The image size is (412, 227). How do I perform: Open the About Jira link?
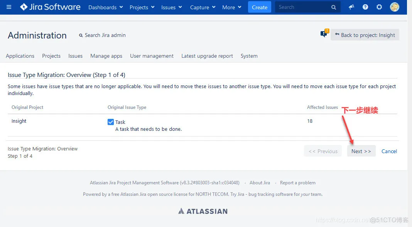(260, 183)
